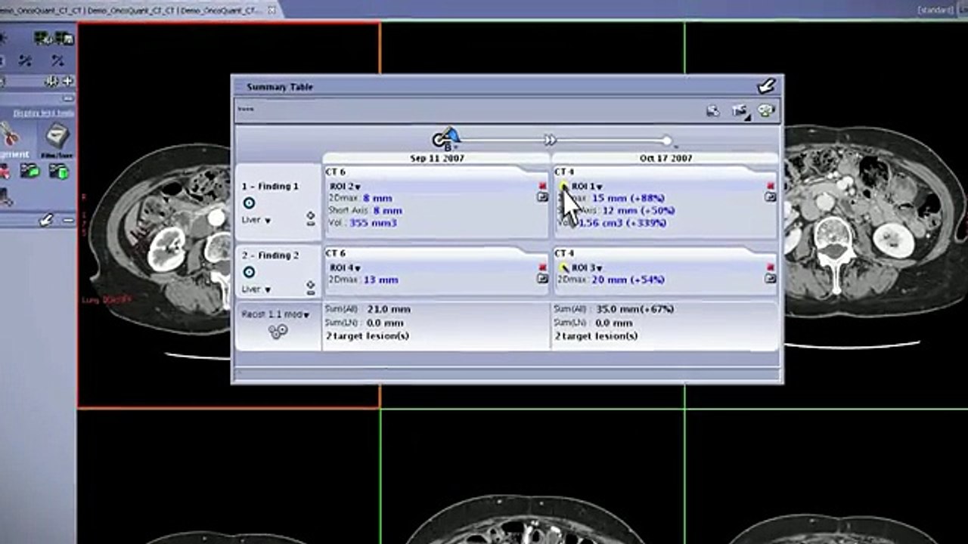Viewport: 968px width, 544px height.
Task: Click the color palette icon in Summary Table
Action: coord(766,111)
